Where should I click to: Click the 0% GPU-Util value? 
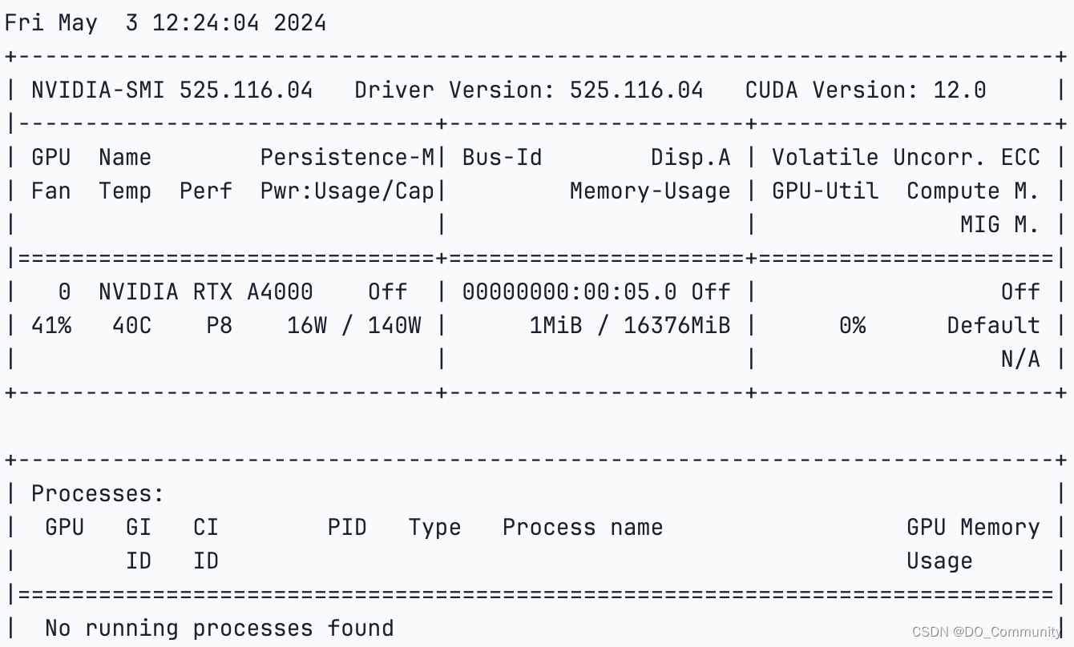coord(852,325)
